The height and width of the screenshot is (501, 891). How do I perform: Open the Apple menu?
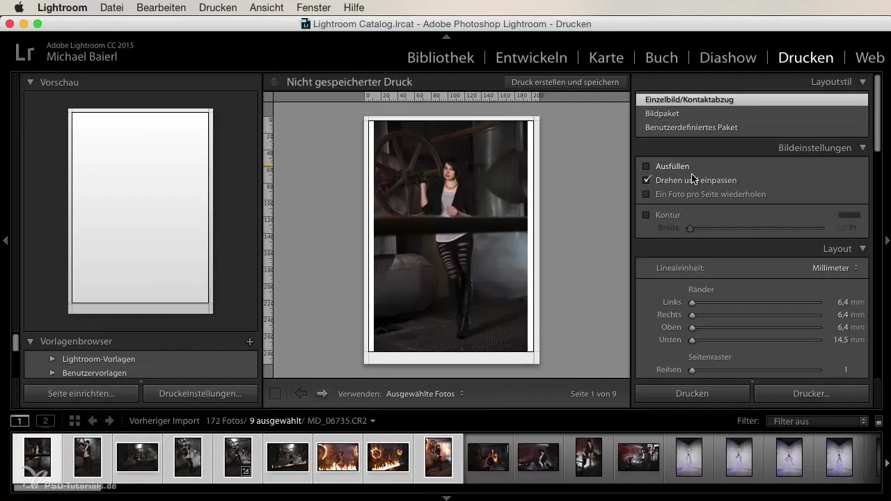pyautogui.click(x=19, y=8)
